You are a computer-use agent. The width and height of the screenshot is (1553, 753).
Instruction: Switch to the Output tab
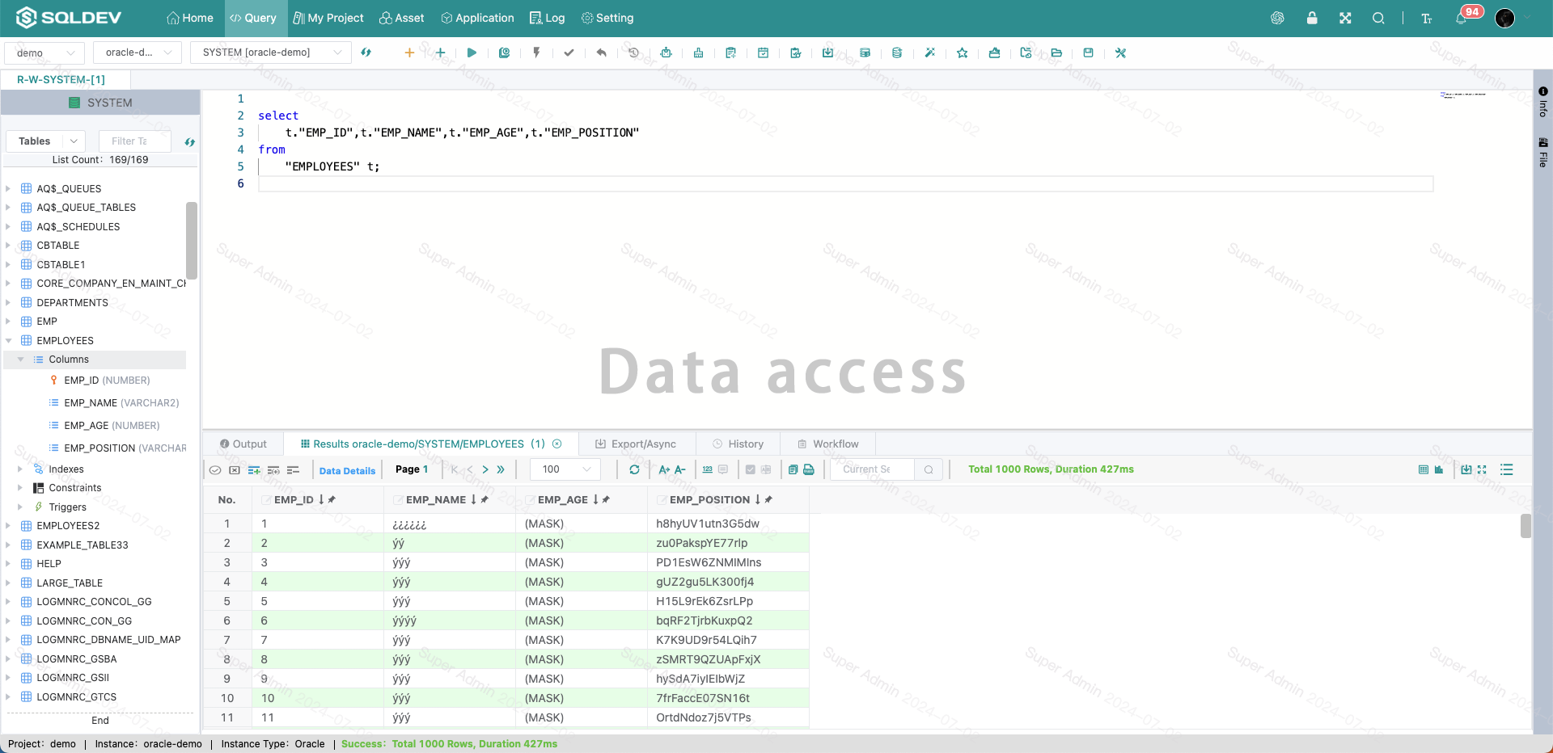point(243,444)
